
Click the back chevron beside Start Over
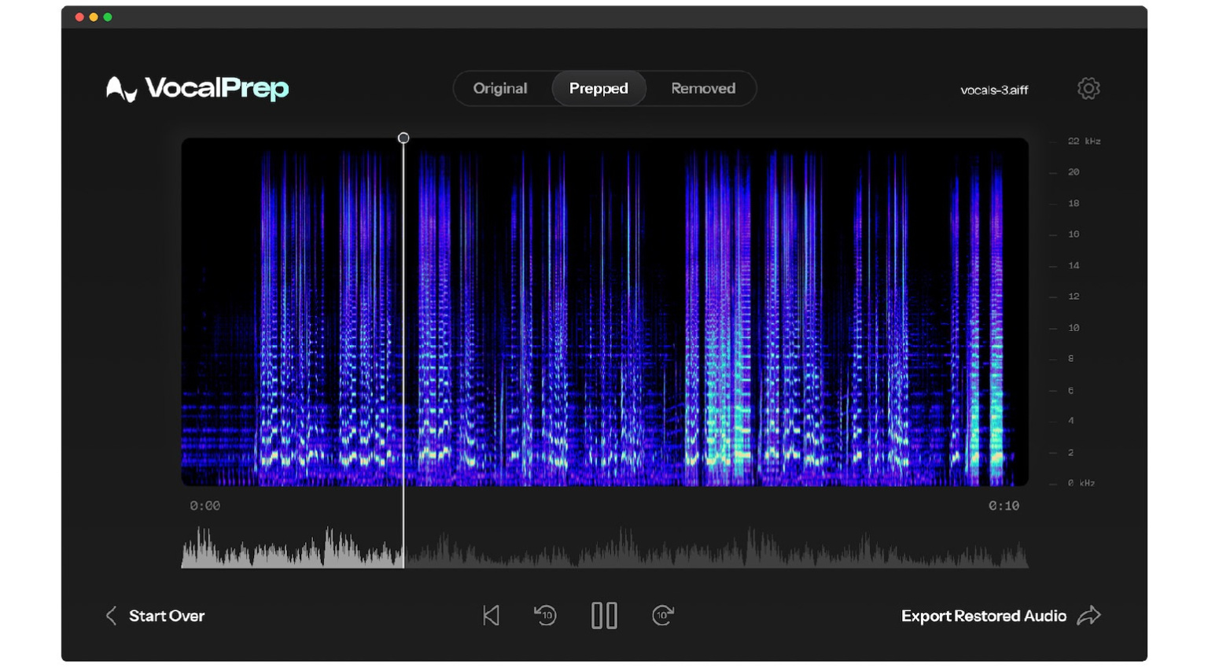pos(111,616)
